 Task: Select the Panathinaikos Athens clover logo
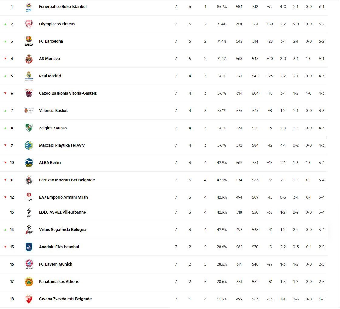29,282
